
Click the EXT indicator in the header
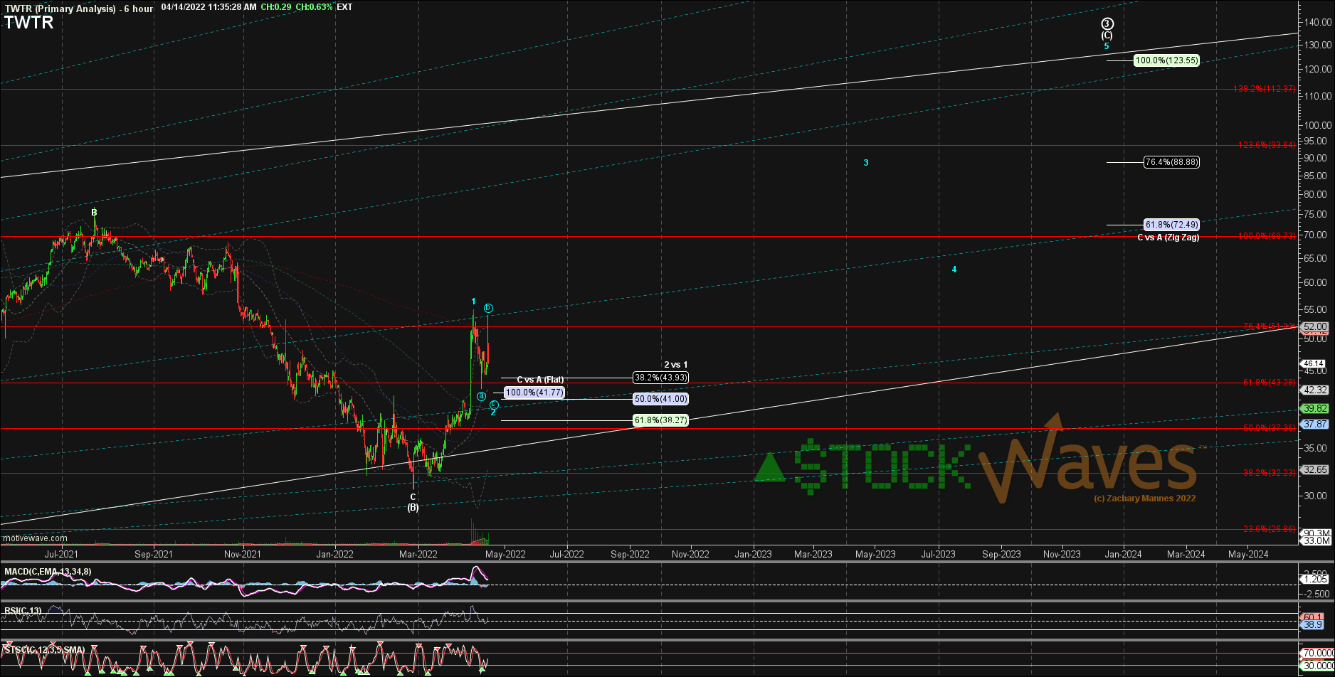click(344, 7)
